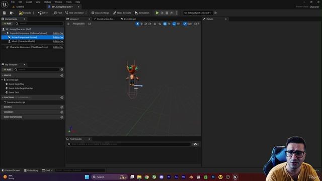Click the Save blueprint icon
The image size is (322, 181).
click(5, 13)
